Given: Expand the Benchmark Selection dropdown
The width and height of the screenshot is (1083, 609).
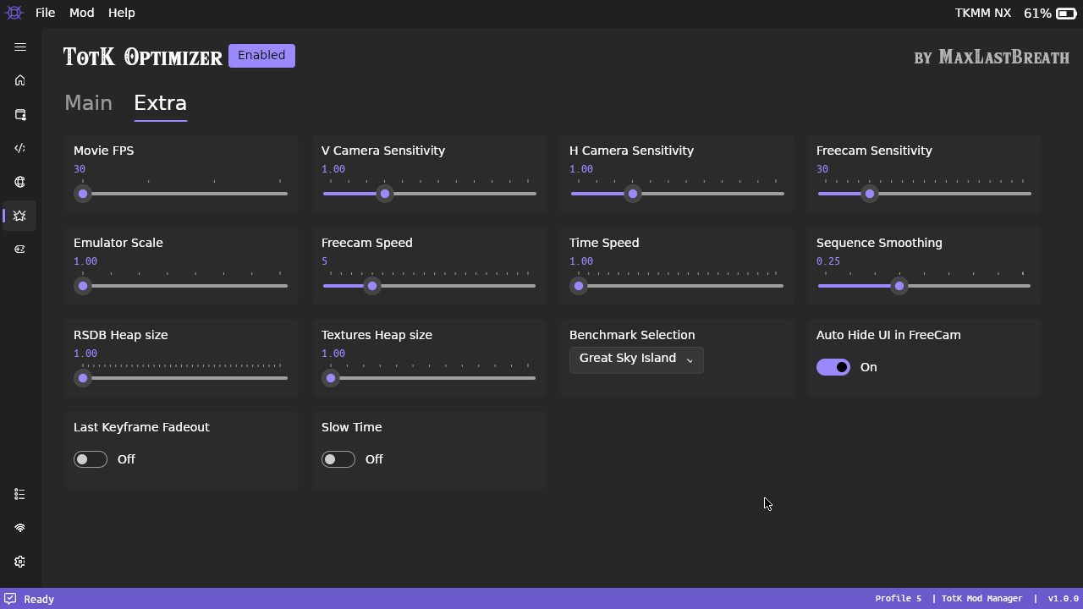Looking at the screenshot, I should (x=636, y=359).
